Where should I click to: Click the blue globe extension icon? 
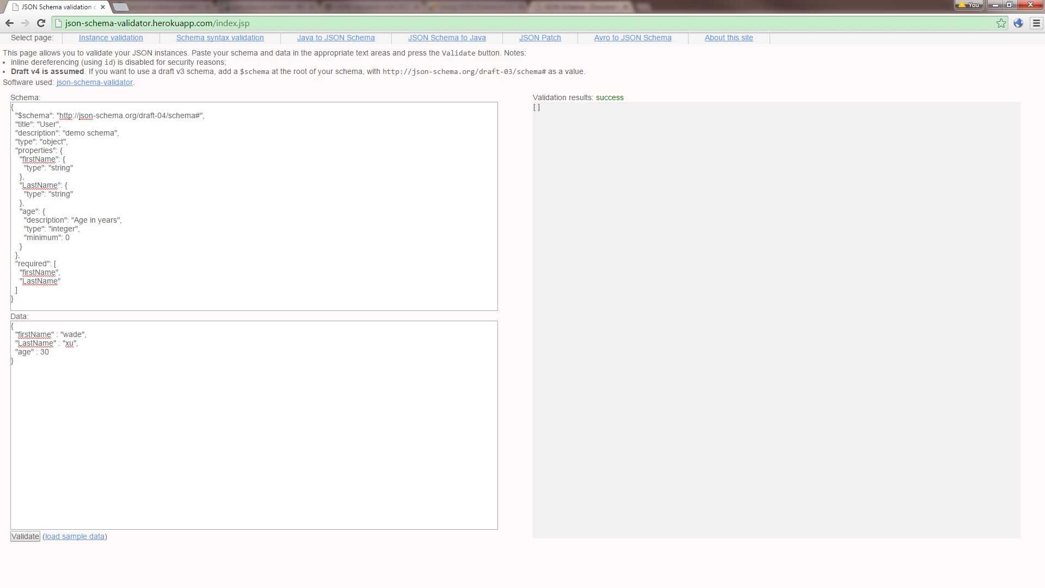tap(1018, 23)
